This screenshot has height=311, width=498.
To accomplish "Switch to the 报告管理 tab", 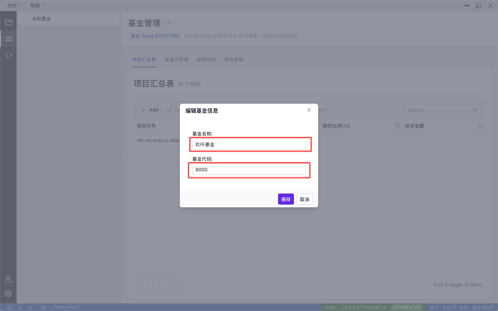I will [x=234, y=59].
